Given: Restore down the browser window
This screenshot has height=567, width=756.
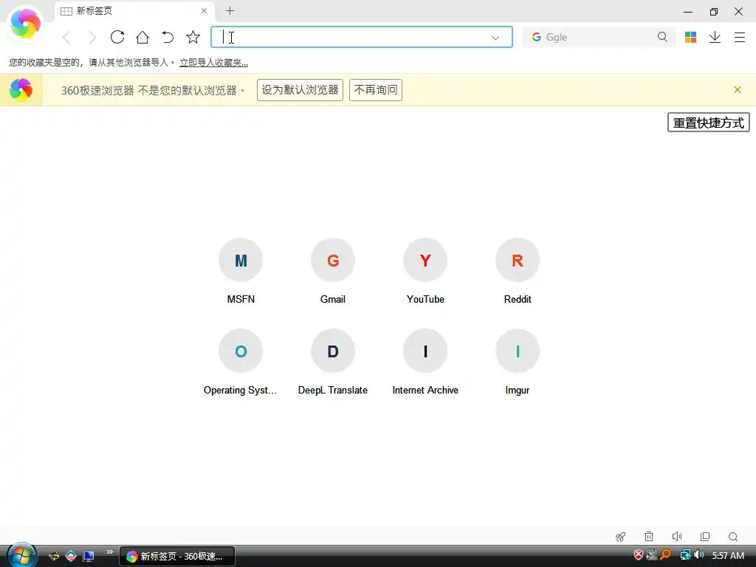Looking at the screenshot, I should [x=714, y=11].
